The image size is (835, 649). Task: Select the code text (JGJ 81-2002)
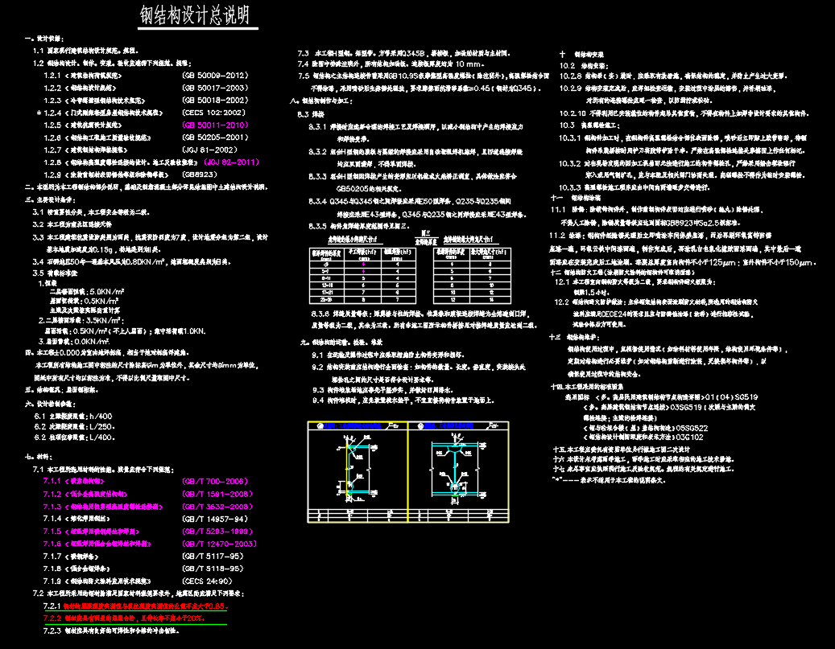[210, 150]
